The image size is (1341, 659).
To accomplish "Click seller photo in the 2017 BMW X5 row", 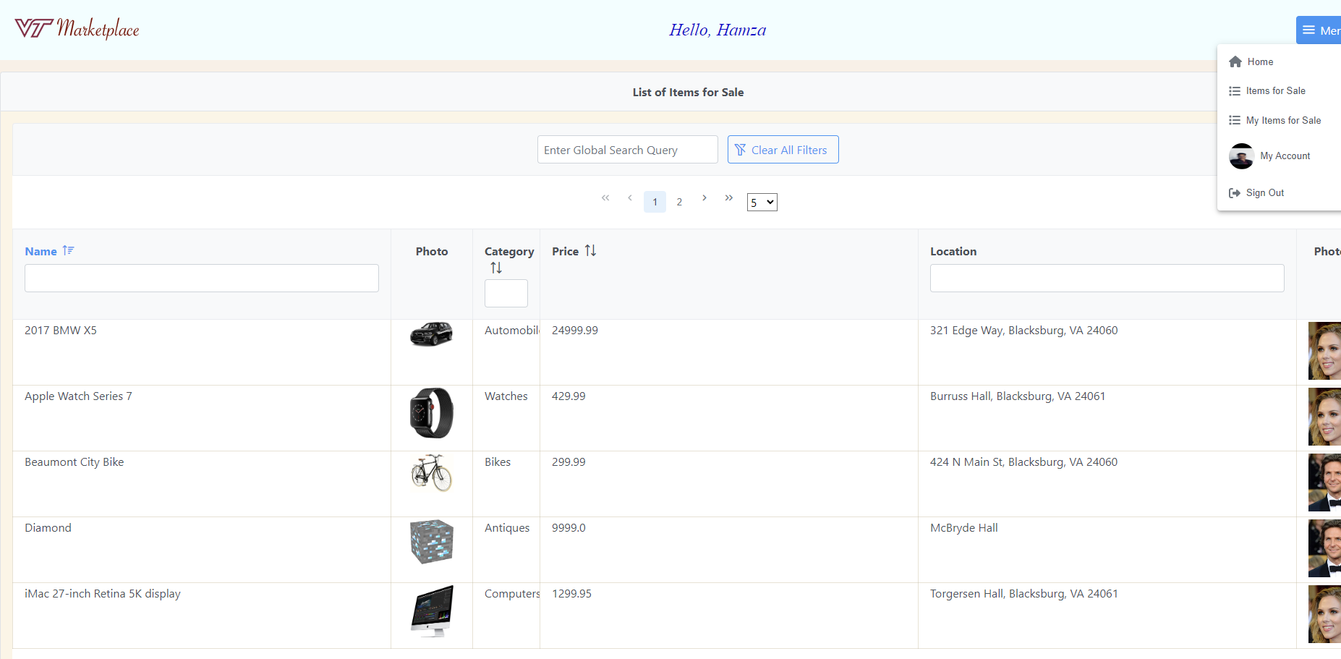I will tap(1324, 351).
